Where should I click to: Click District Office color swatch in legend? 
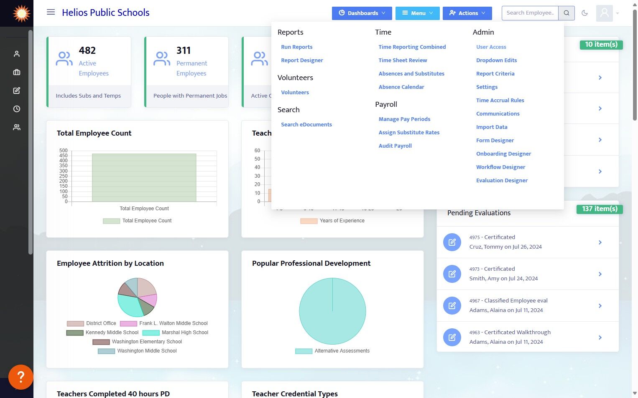[x=75, y=324]
